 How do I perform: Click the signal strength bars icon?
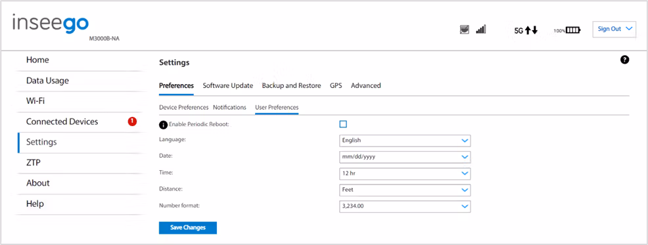[480, 30]
